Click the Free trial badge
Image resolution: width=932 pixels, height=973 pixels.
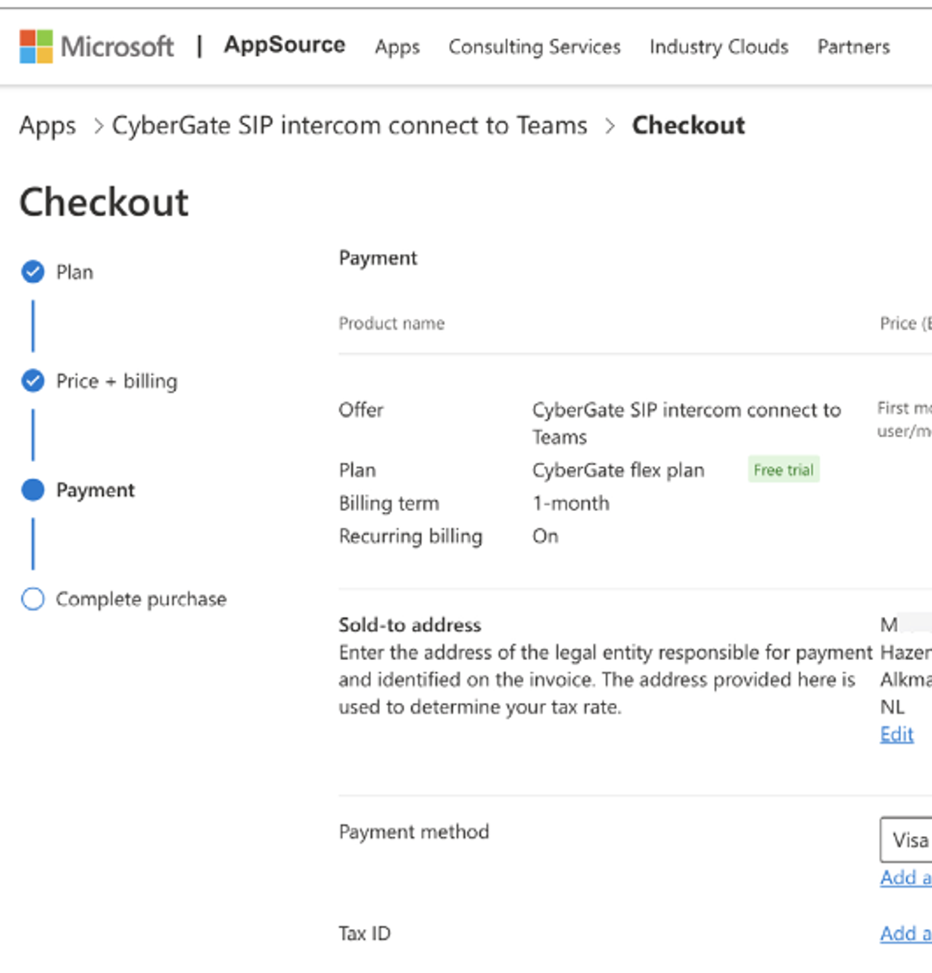click(783, 470)
